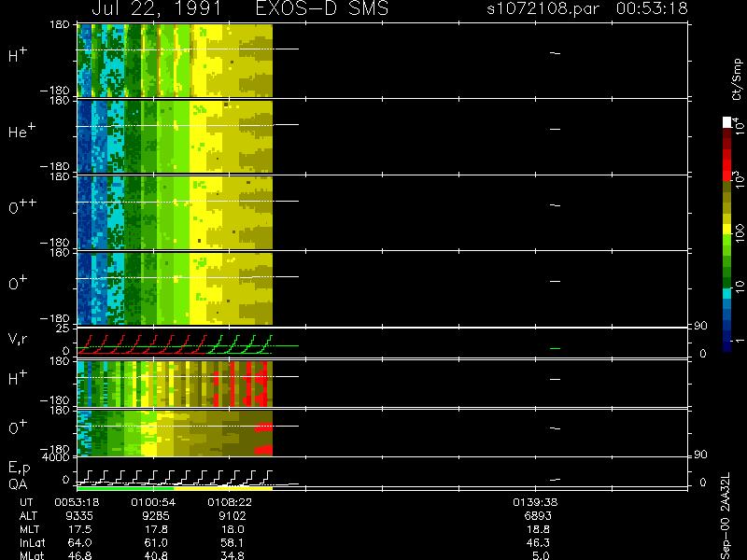The height and width of the screenshot is (560, 747).
Task: Click the MLT value '17.8'
Action: (x=156, y=529)
